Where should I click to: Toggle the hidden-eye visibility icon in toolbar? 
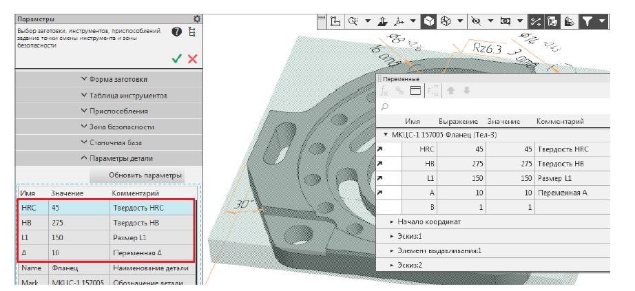tap(475, 21)
